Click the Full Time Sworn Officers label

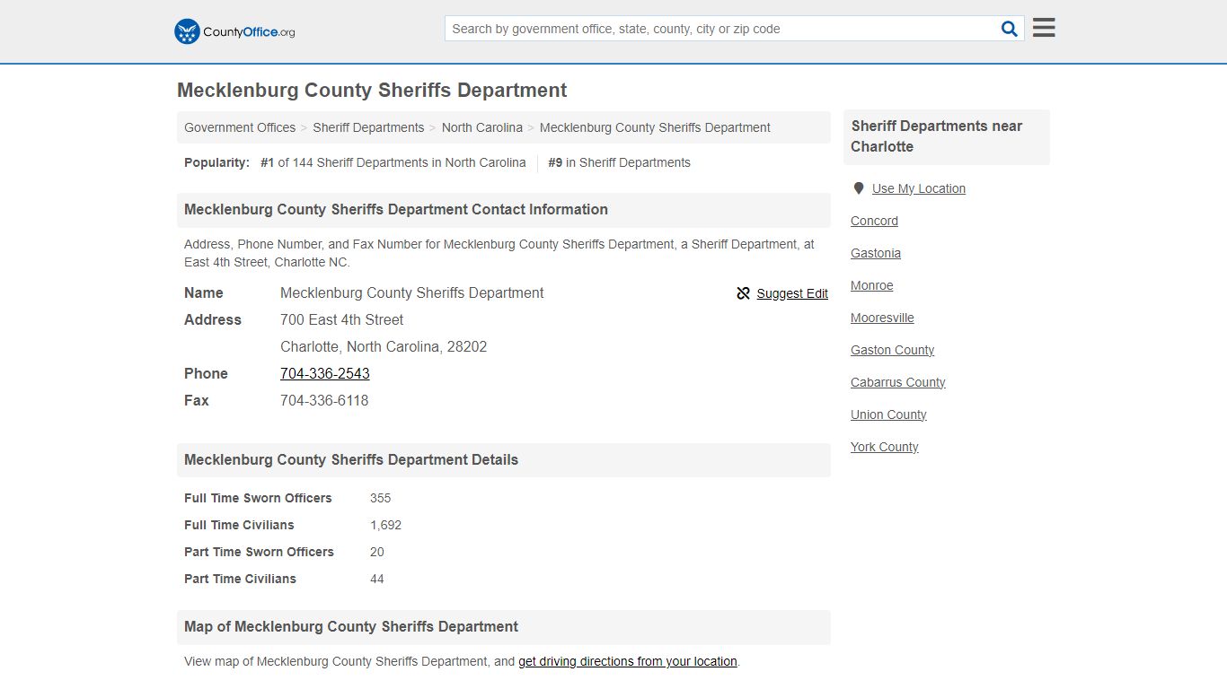[258, 498]
